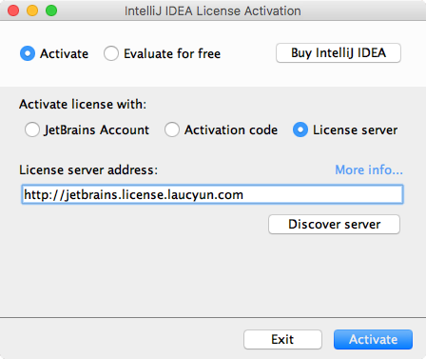The height and width of the screenshot is (359, 426).
Task: Click the 'License server address:' label
Action: click(88, 170)
